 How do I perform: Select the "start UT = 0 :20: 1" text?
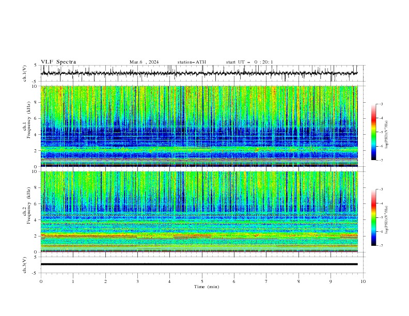pos(249,62)
